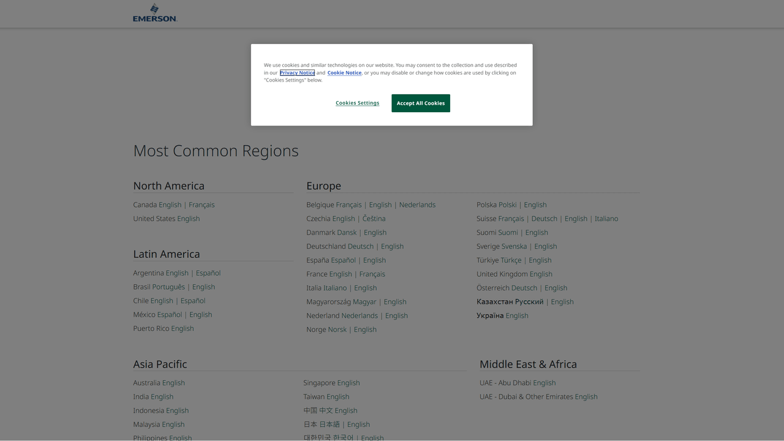Select United Kingdom English
Screen dimensions: 784x441
[541, 274]
